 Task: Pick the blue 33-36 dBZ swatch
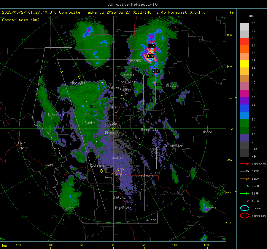point(244,108)
